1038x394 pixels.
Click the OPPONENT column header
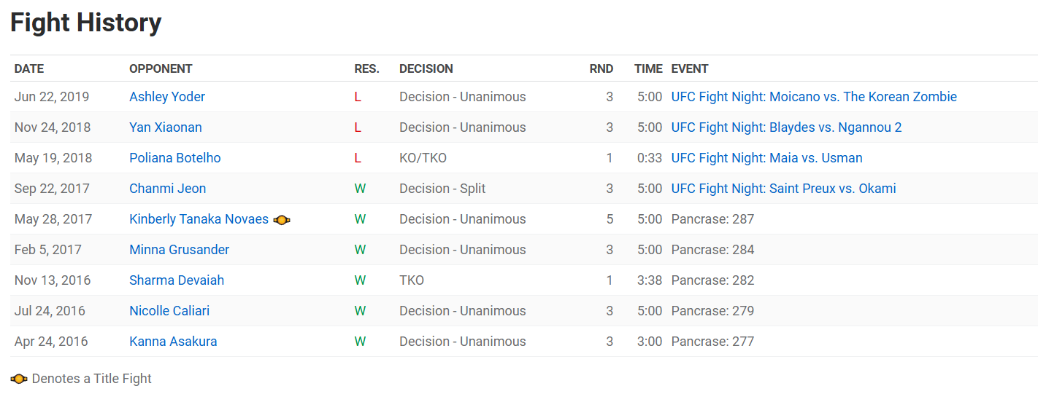pyautogui.click(x=161, y=69)
